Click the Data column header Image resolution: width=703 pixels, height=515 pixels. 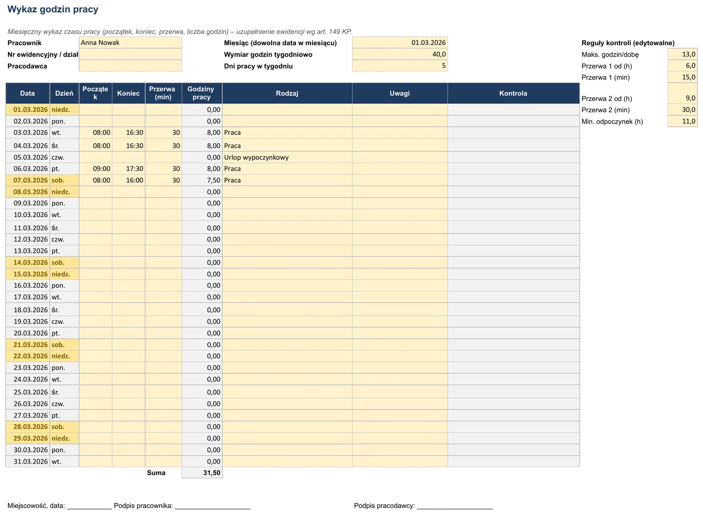point(28,93)
